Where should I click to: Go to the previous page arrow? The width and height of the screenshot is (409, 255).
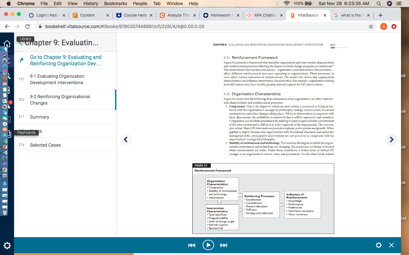126,140
